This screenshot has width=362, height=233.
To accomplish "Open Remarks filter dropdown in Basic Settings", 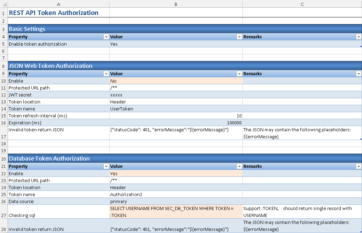I will click(359, 37).
